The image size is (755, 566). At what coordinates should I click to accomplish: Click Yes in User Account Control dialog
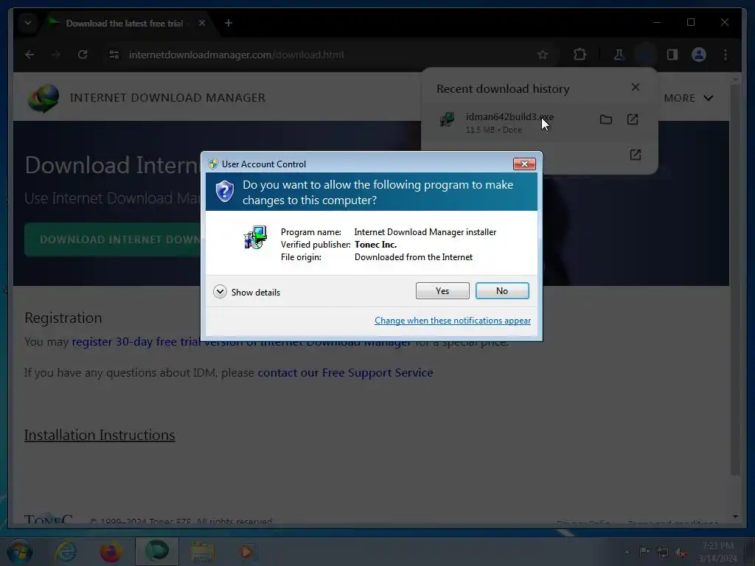(x=442, y=290)
